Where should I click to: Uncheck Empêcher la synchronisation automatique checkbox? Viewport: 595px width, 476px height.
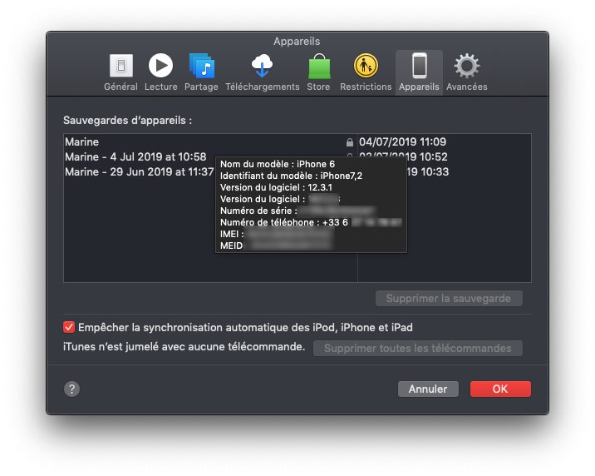tap(69, 327)
